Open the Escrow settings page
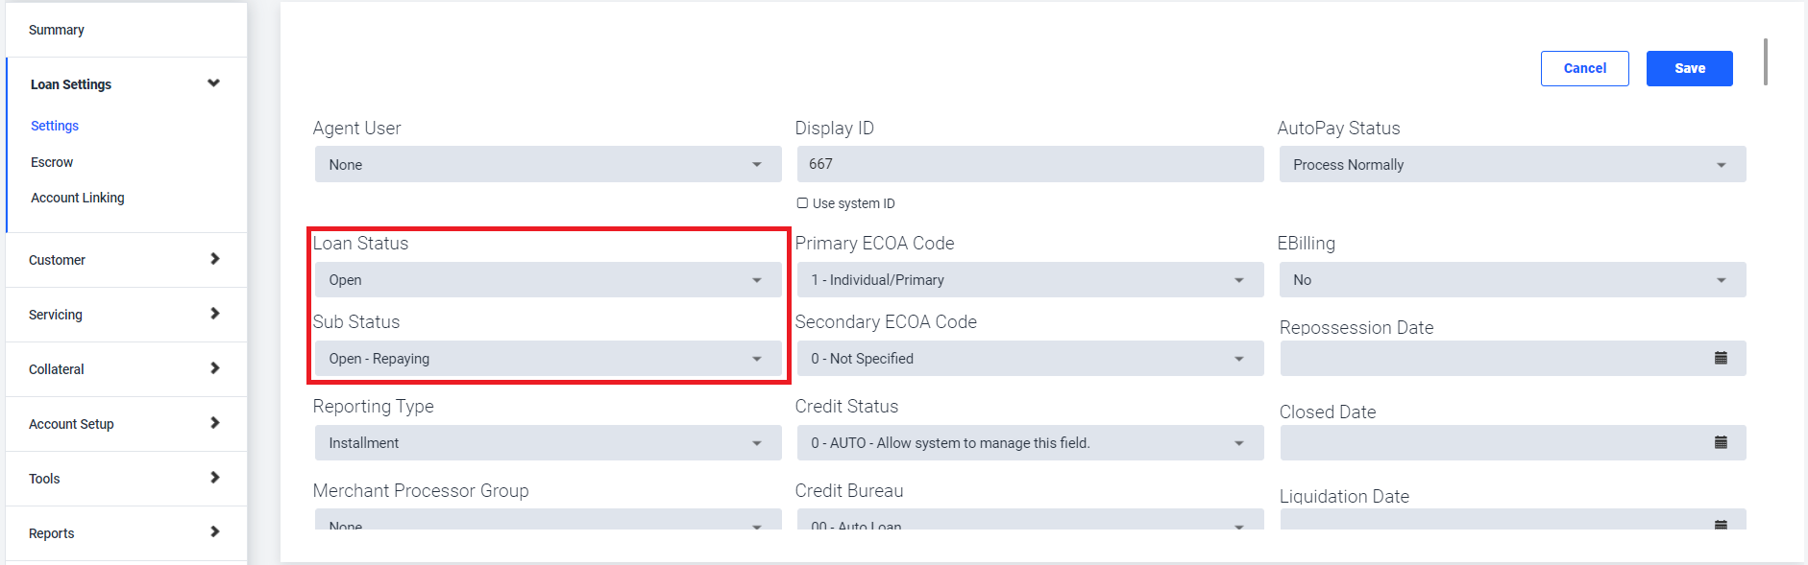 [x=52, y=162]
